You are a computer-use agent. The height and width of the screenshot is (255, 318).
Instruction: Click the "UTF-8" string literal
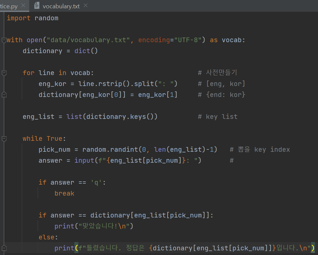pos(188,40)
